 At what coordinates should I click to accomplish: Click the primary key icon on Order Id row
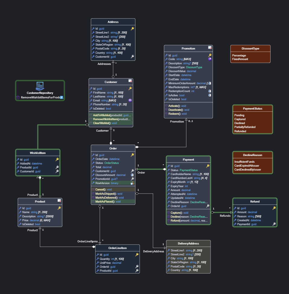132,155
